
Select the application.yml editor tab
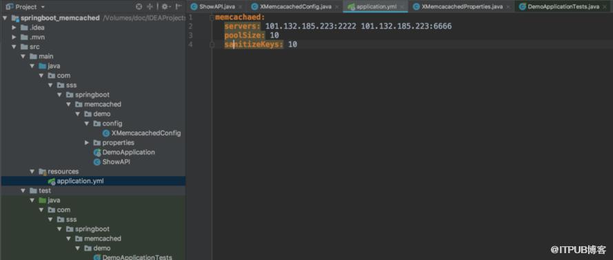pyautogui.click(x=375, y=7)
